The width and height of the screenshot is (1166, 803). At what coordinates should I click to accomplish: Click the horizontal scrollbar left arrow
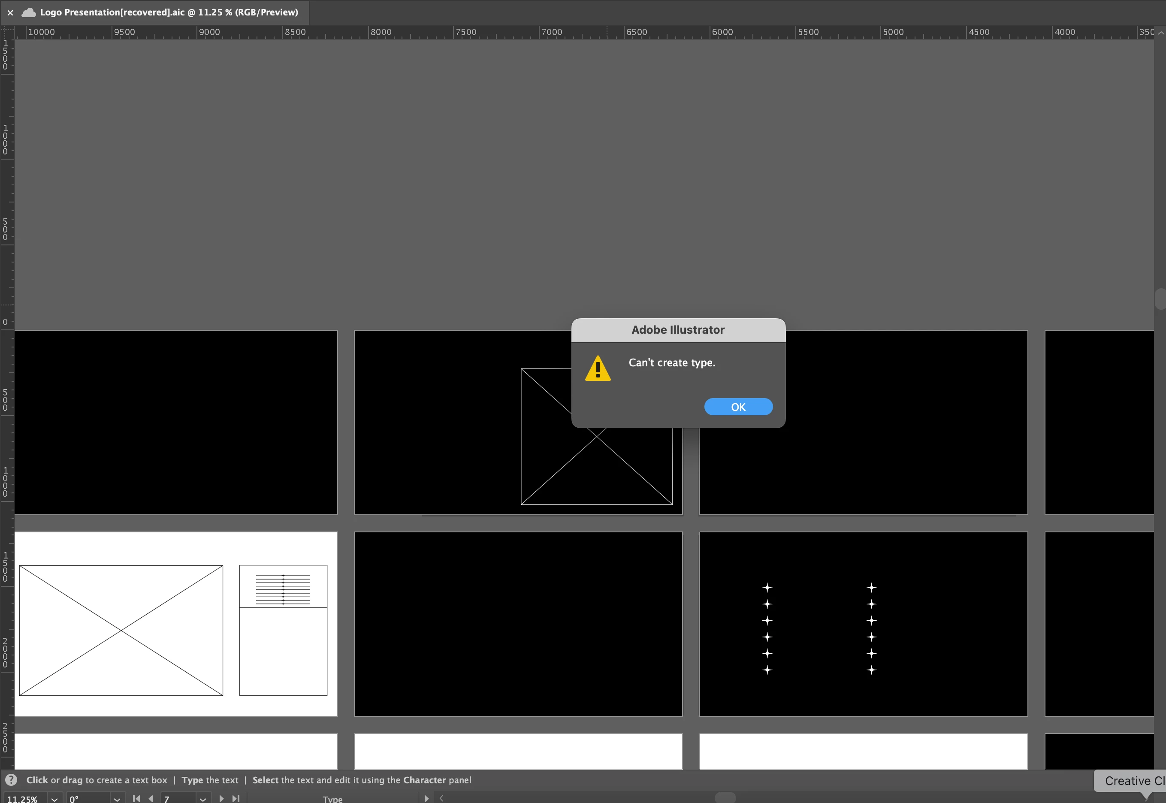pos(441,798)
